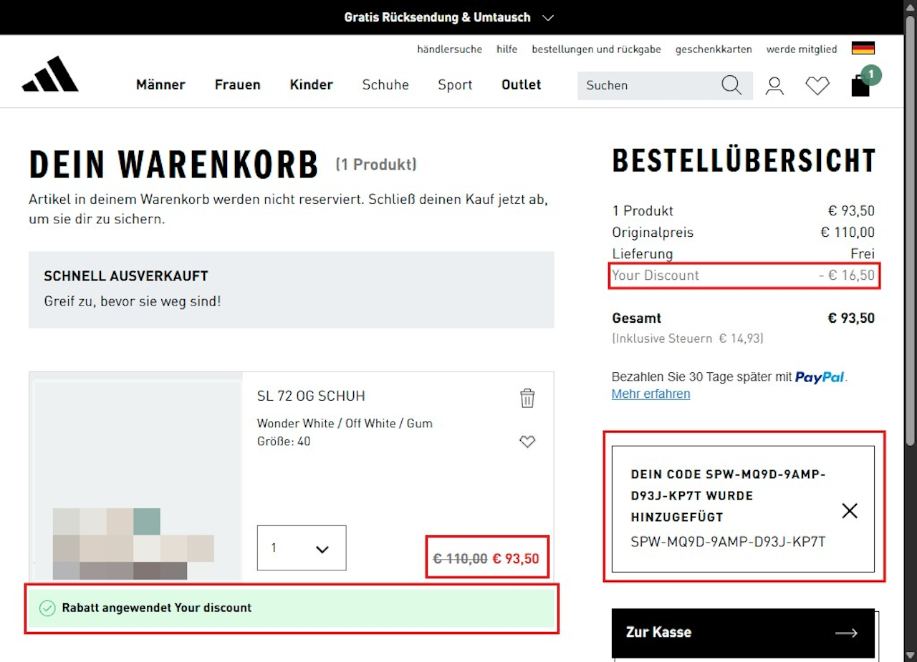Click the BESTELLÜBERSICHT heading
This screenshot has height=662, width=917.
[x=744, y=161]
